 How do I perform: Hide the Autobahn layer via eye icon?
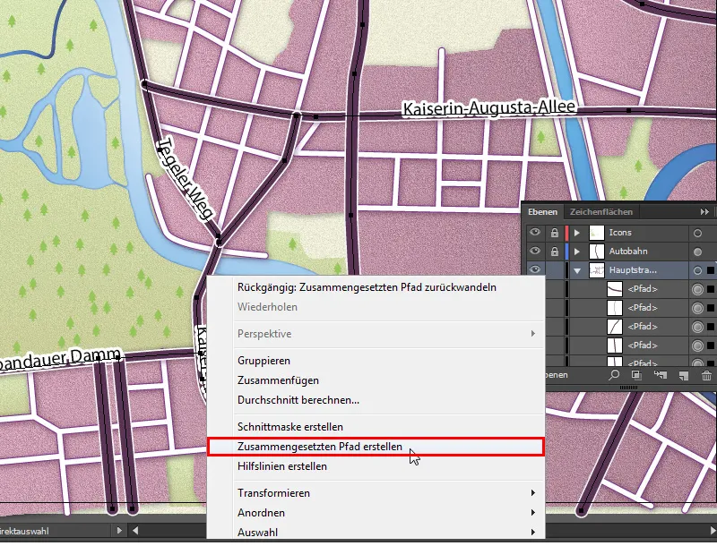coord(534,252)
